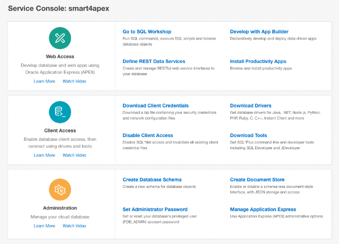Click 'Manage your cloud database' text
Viewport: 339px width, 244px height.
click(x=60, y=217)
